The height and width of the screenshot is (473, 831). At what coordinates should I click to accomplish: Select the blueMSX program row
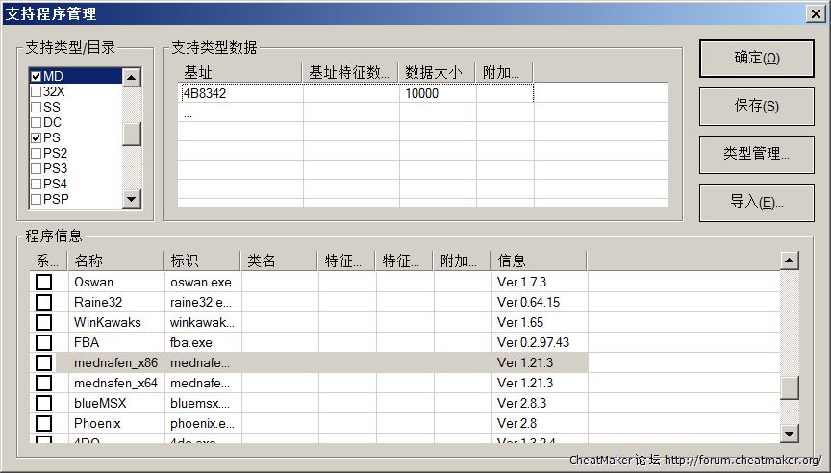(100, 403)
